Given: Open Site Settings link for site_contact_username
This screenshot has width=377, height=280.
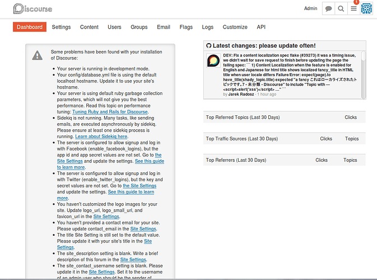Looking at the screenshot, I should tap(102, 272).
